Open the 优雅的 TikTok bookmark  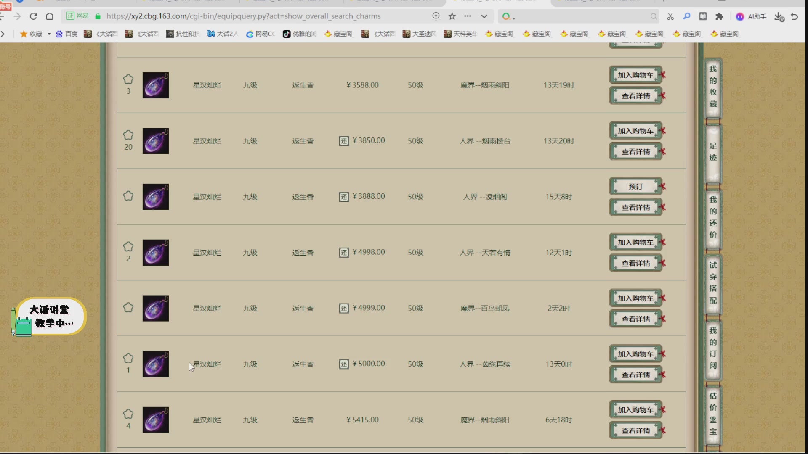pos(300,34)
